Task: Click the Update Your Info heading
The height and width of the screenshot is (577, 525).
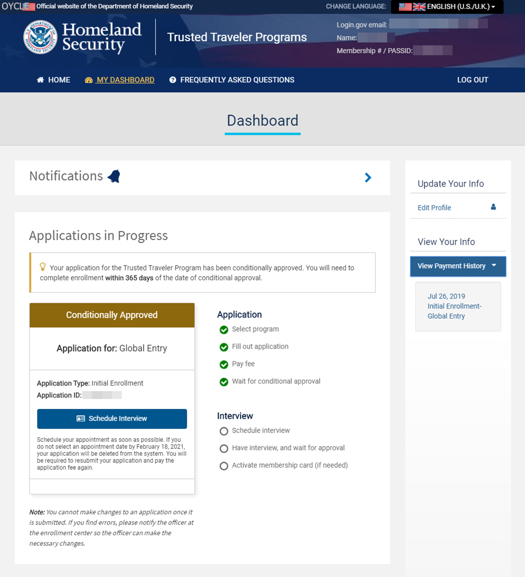Action: 451,184
